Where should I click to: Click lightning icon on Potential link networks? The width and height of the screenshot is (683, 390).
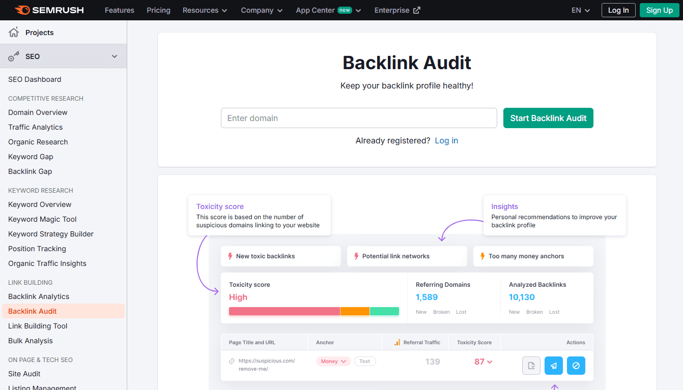coord(356,256)
